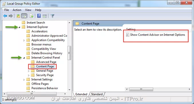Click the settings list horizontal scrollbar thumb
Viewport: 194px width, 104px height.
click(x=141, y=89)
